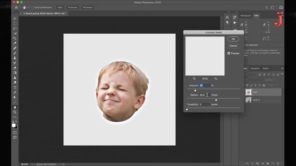This screenshot has width=296, height=166.
Task: Lock transparent pixels icon in Layers
Action: (x=247, y=85)
